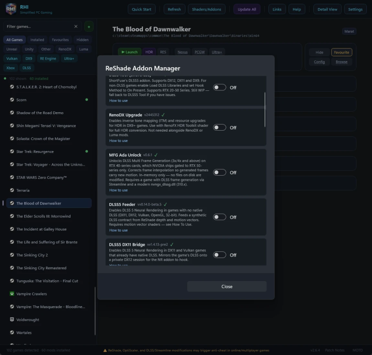Click the Epic icon beside Voidwrought
This screenshot has width=372, height=355.
coord(12,319)
